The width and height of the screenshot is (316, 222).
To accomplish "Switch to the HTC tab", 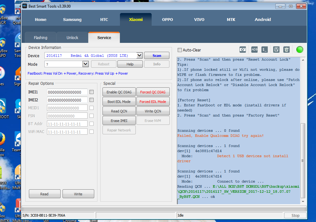I will [104, 20].
